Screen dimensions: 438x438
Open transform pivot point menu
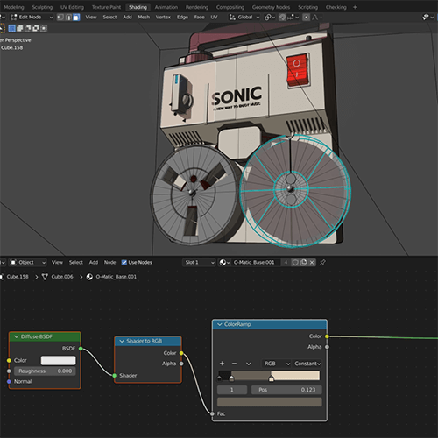point(270,18)
